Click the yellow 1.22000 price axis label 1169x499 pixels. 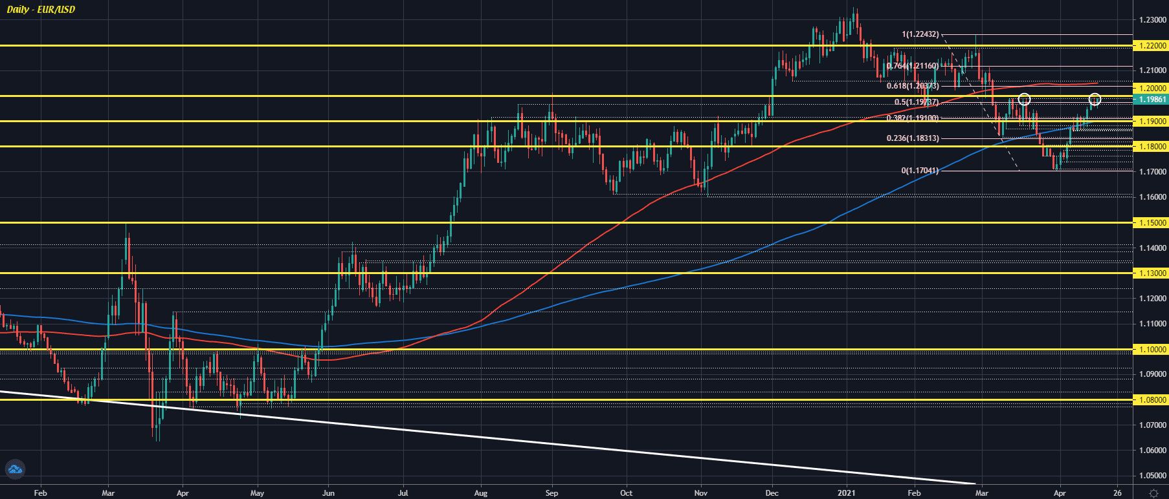coord(1152,46)
